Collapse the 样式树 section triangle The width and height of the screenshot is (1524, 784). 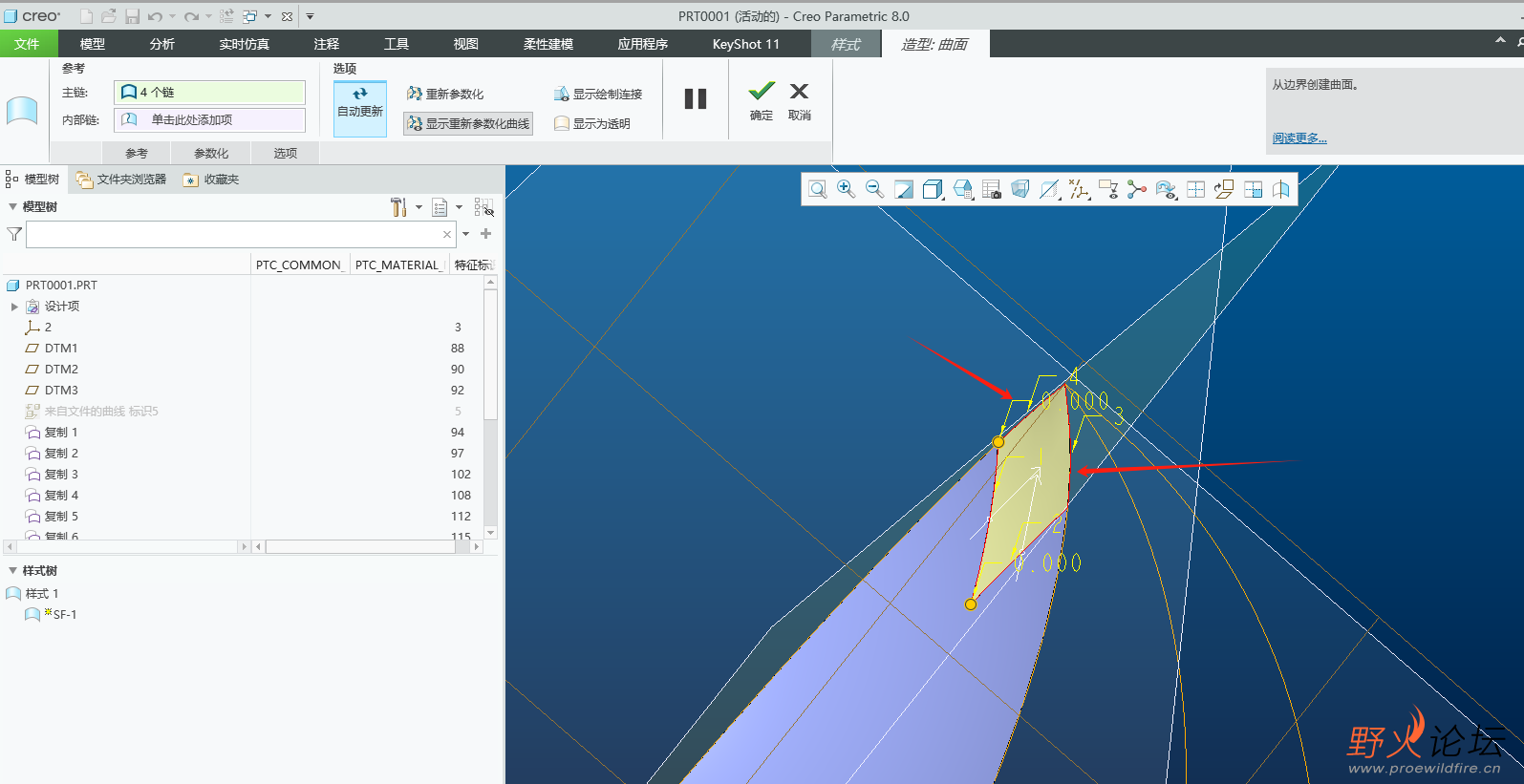[12, 570]
